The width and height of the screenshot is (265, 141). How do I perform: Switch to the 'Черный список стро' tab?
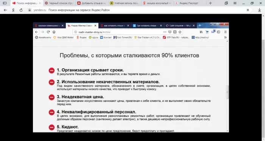59,3
